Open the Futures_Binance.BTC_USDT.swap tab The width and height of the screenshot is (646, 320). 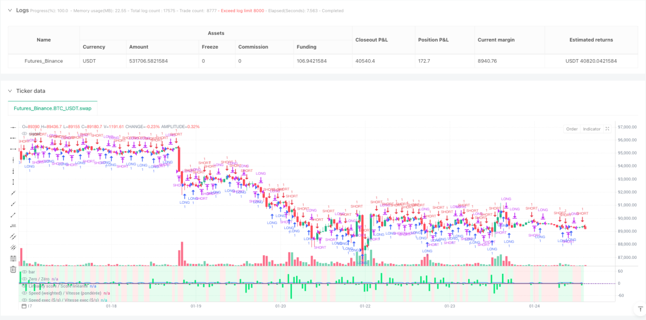[x=53, y=108]
